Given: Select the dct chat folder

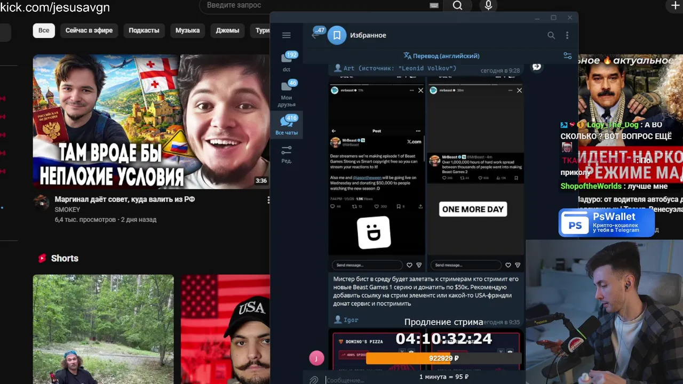Looking at the screenshot, I should click(287, 61).
